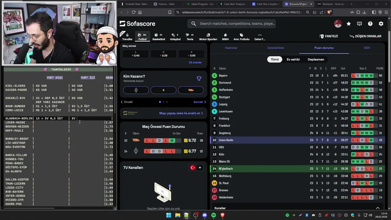Open new browser tab plus button
This screenshot has height=220, width=391.
point(351,4)
